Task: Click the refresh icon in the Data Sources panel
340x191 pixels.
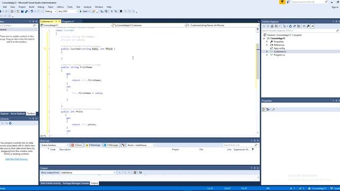Action: point(10,123)
